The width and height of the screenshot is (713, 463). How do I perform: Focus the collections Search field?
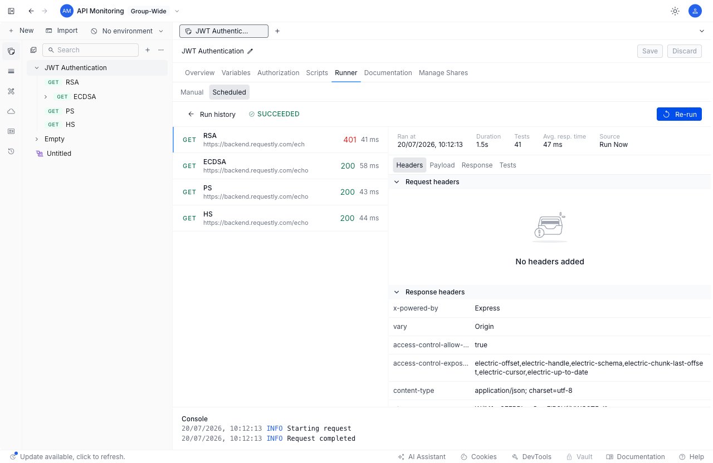[x=90, y=50]
